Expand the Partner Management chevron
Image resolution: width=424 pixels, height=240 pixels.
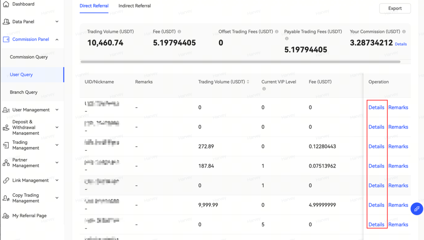point(57,163)
